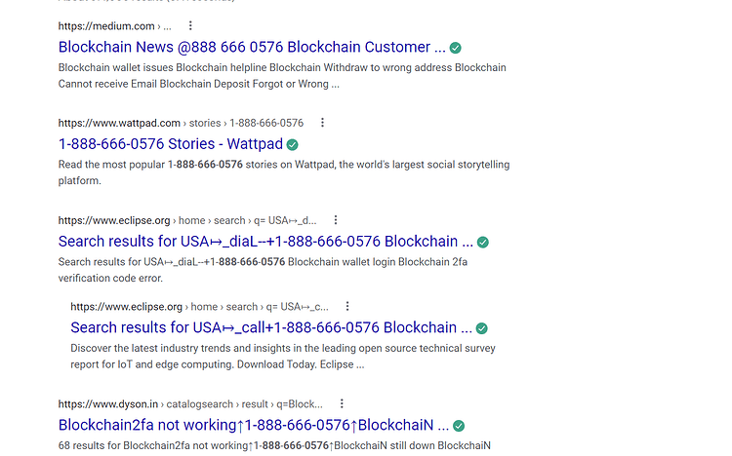
Task: Click the snippet mentioning '2fa verification code error'
Action: 263,270
